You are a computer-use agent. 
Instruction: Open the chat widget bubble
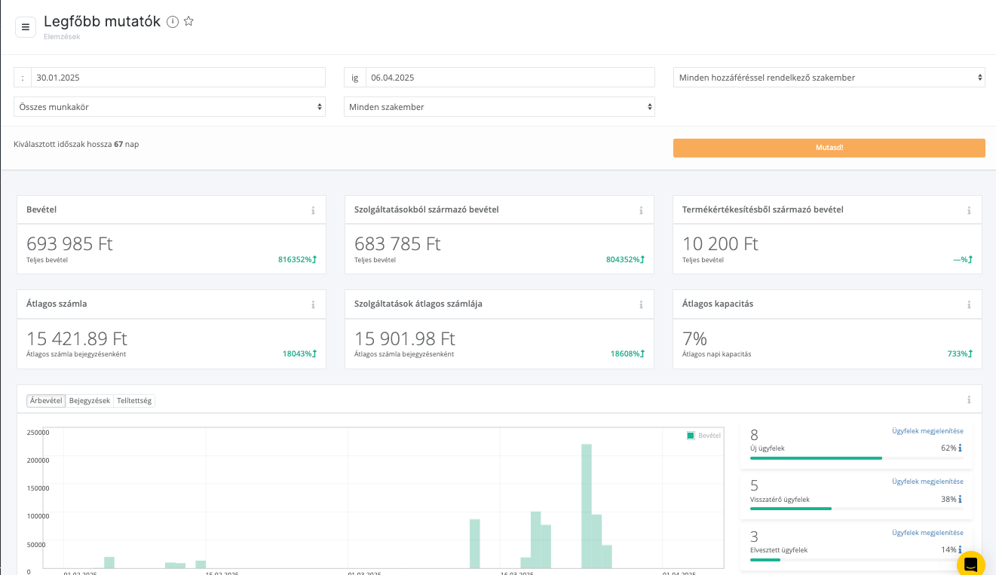coord(970,564)
